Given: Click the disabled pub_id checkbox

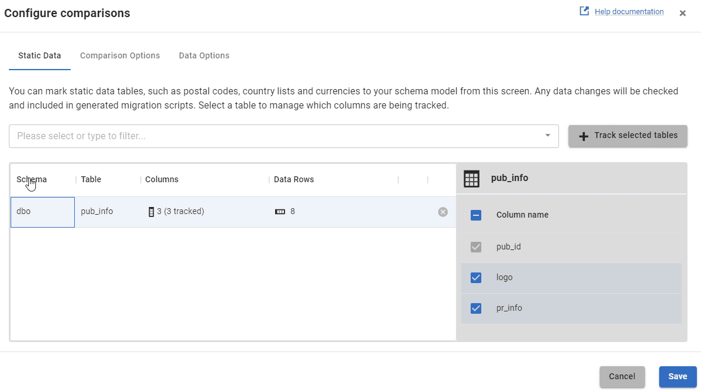Looking at the screenshot, I should point(476,247).
